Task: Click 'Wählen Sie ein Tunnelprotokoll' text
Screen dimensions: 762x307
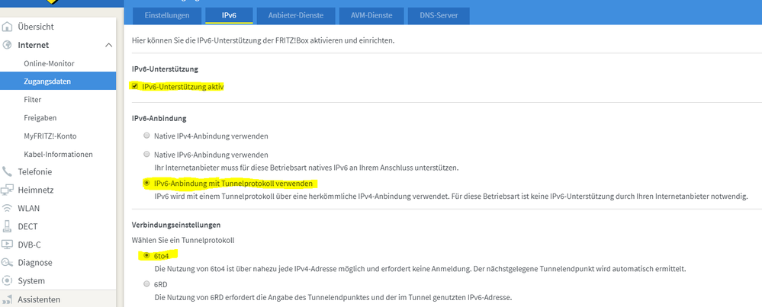Action: pos(183,240)
